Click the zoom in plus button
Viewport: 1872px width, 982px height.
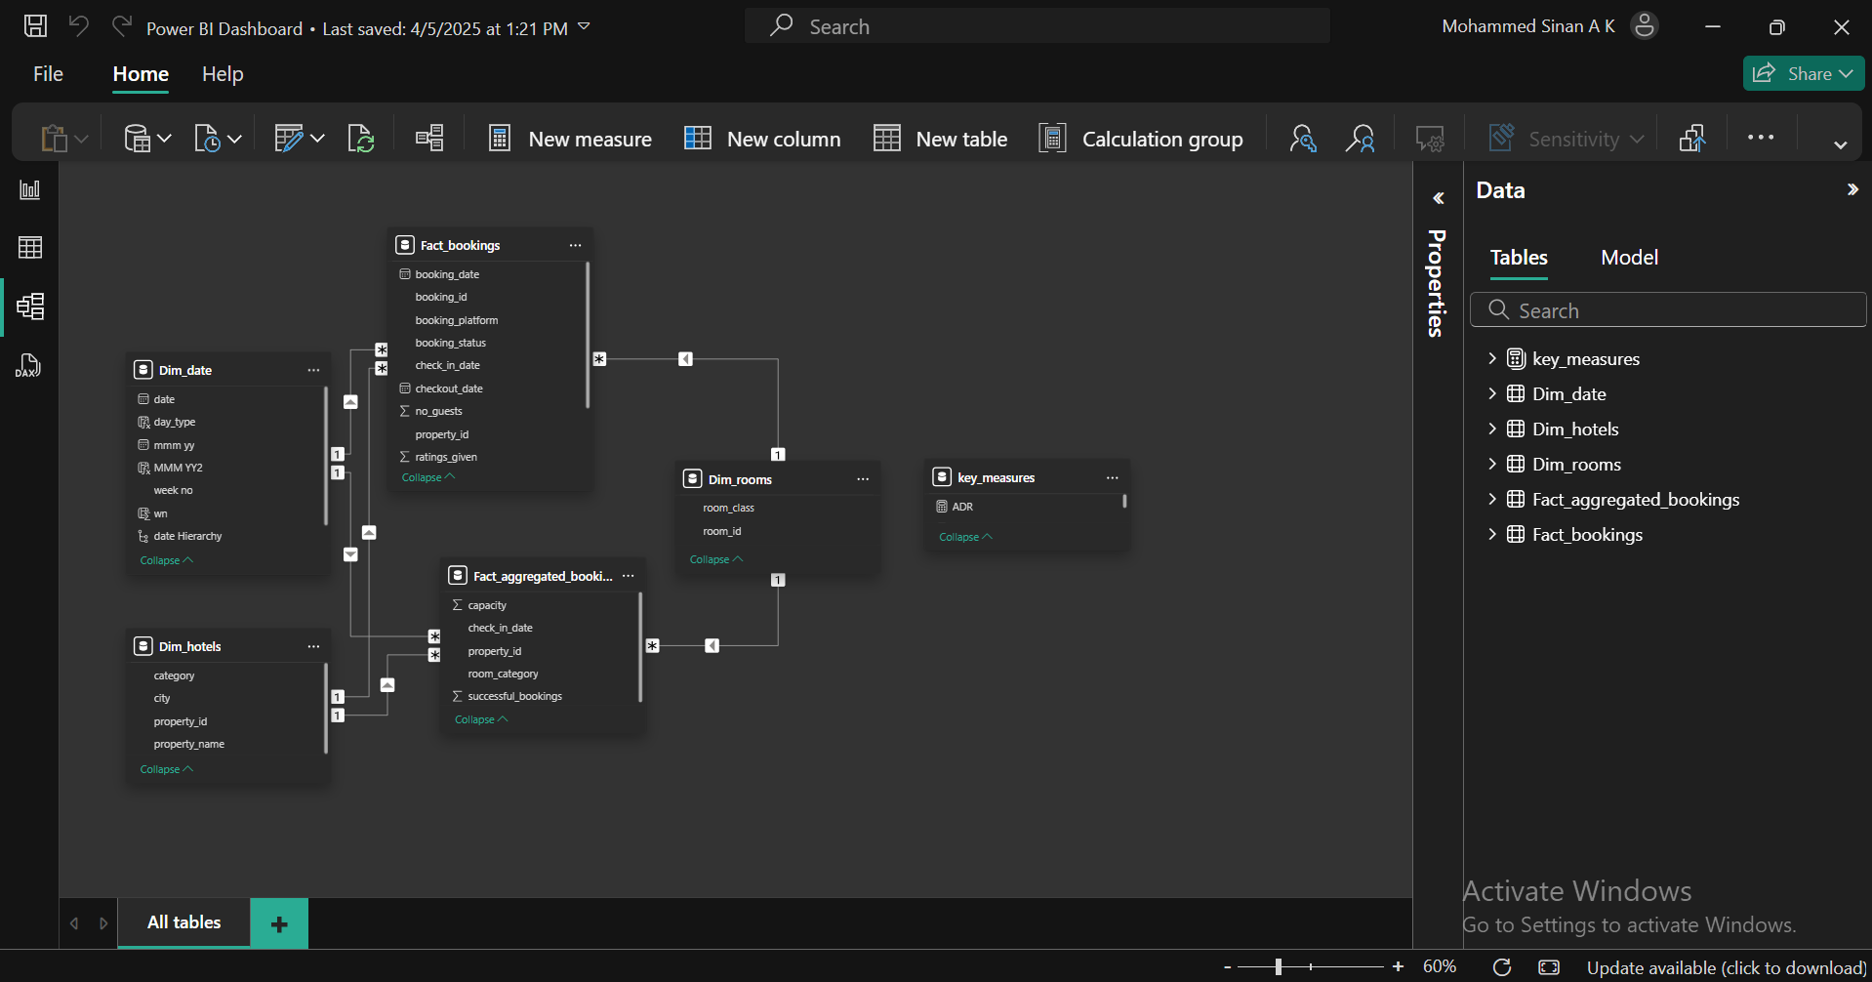coord(1398,966)
